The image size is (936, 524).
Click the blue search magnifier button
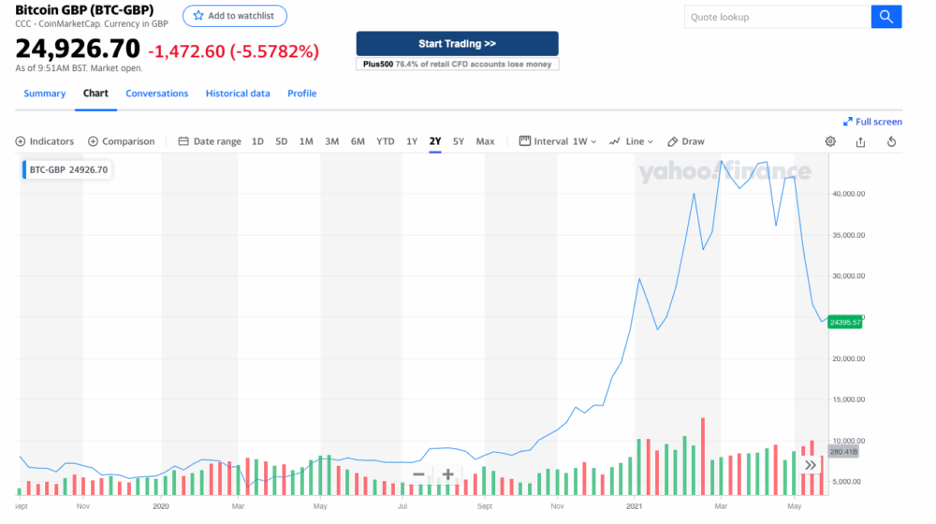[886, 17]
